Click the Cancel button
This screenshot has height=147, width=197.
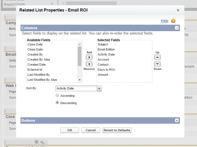click(90, 130)
